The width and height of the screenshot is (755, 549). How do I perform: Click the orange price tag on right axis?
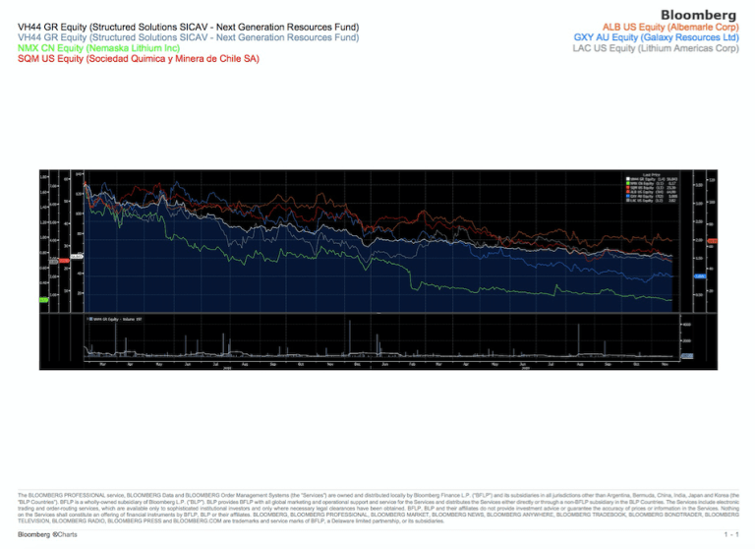pos(712,239)
